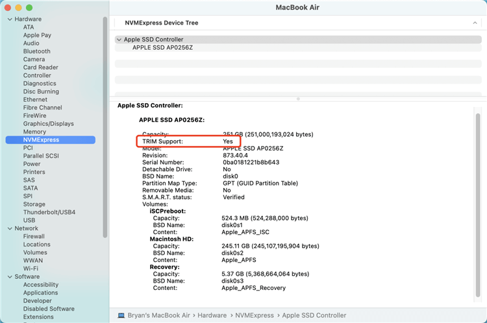
Task: Collapse the Software section chevron
Action: [10, 277]
